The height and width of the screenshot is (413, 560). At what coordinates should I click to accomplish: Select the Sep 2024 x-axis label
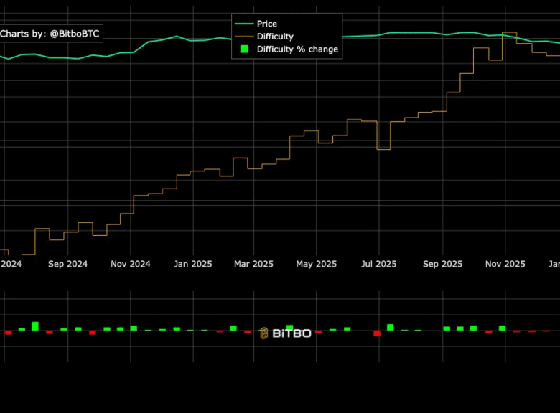67,264
